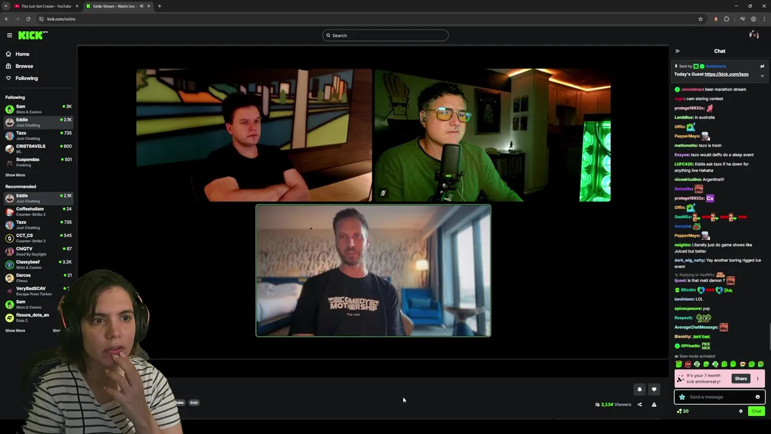Click the subscriber star badge icon
Image resolution: width=771 pixels, height=434 pixels.
[682, 397]
